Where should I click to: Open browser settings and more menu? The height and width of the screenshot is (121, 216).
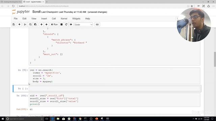point(213,6)
